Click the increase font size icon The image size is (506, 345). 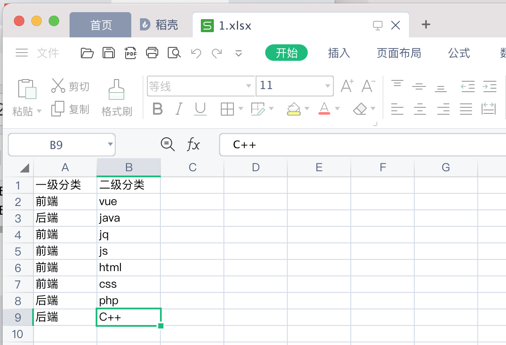346,86
